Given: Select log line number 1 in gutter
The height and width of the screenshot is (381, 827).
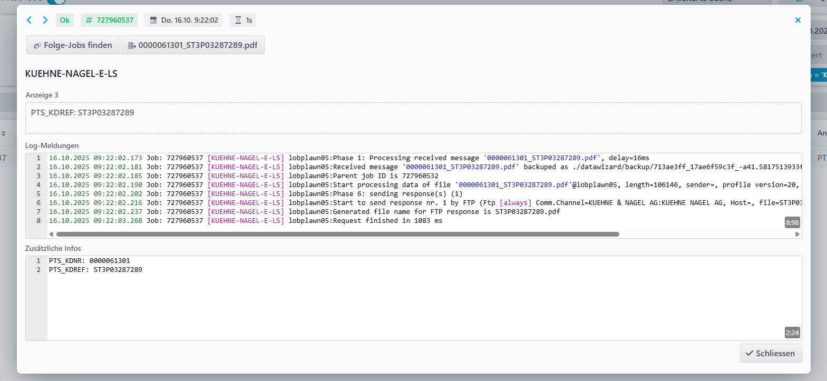Looking at the screenshot, I should tap(38, 158).
